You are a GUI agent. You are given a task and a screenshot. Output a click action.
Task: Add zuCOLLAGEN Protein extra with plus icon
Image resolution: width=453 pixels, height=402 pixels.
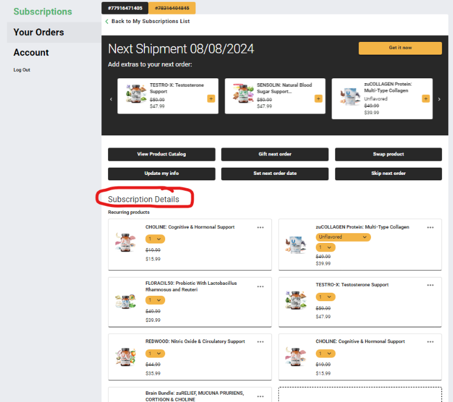tap(426, 99)
